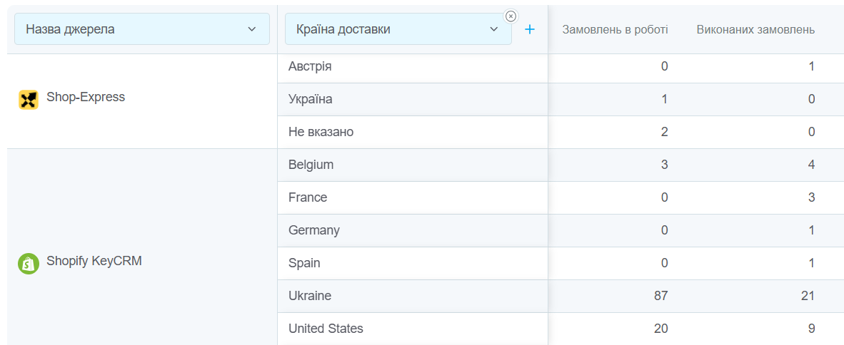Image resolution: width=844 pixels, height=345 pixels.
Task: Remove the Країна доставки grouping
Action: (510, 16)
